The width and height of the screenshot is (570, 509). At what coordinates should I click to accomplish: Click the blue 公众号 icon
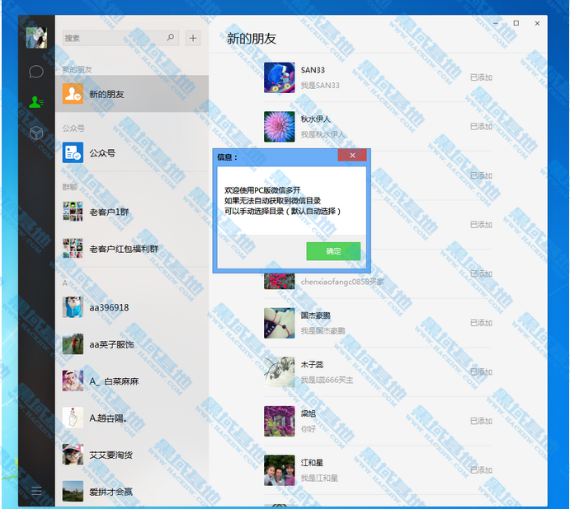point(73,152)
